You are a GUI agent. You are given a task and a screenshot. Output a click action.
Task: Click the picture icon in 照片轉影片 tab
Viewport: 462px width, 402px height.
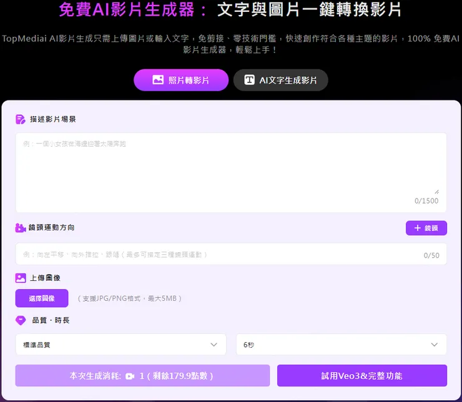tap(158, 80)
